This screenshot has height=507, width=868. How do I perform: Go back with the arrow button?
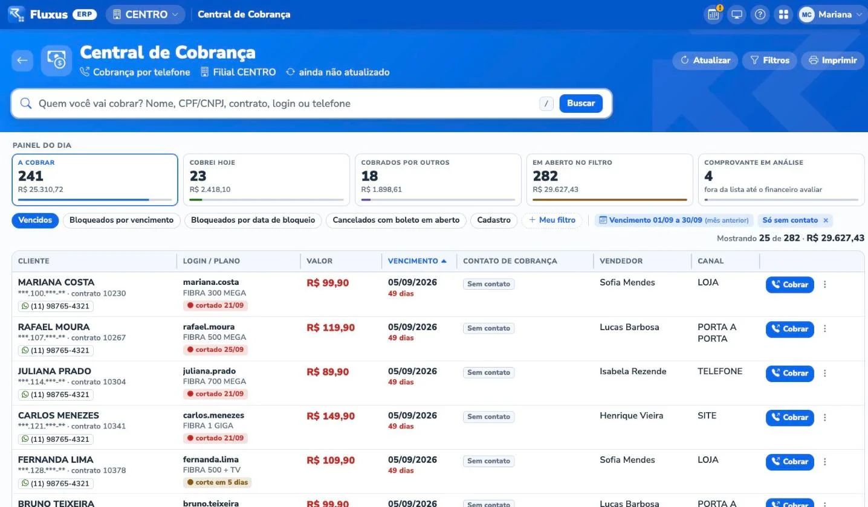pos(22,60)
